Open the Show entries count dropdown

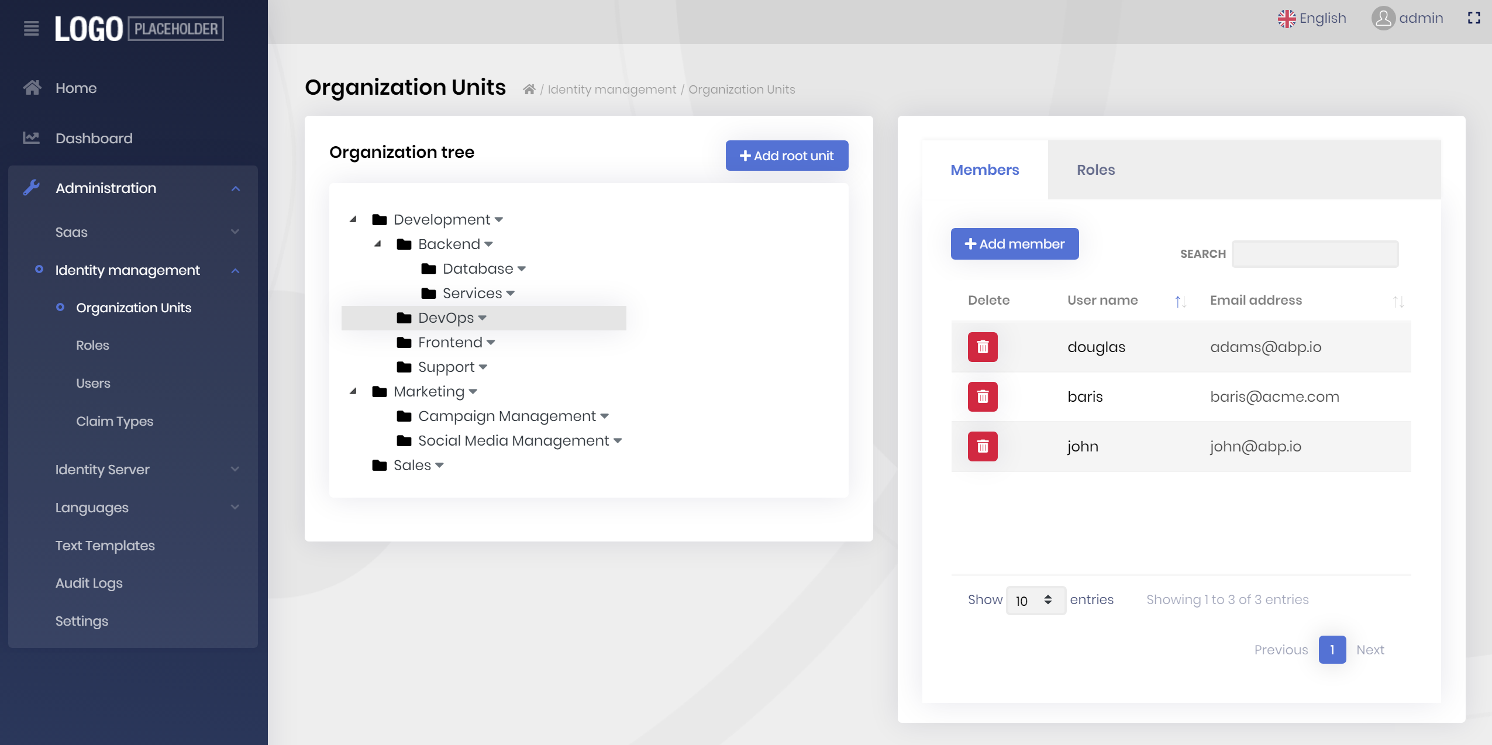[1035, 600]
